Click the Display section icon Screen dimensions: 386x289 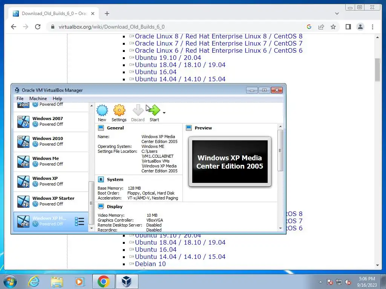(101, 207)
